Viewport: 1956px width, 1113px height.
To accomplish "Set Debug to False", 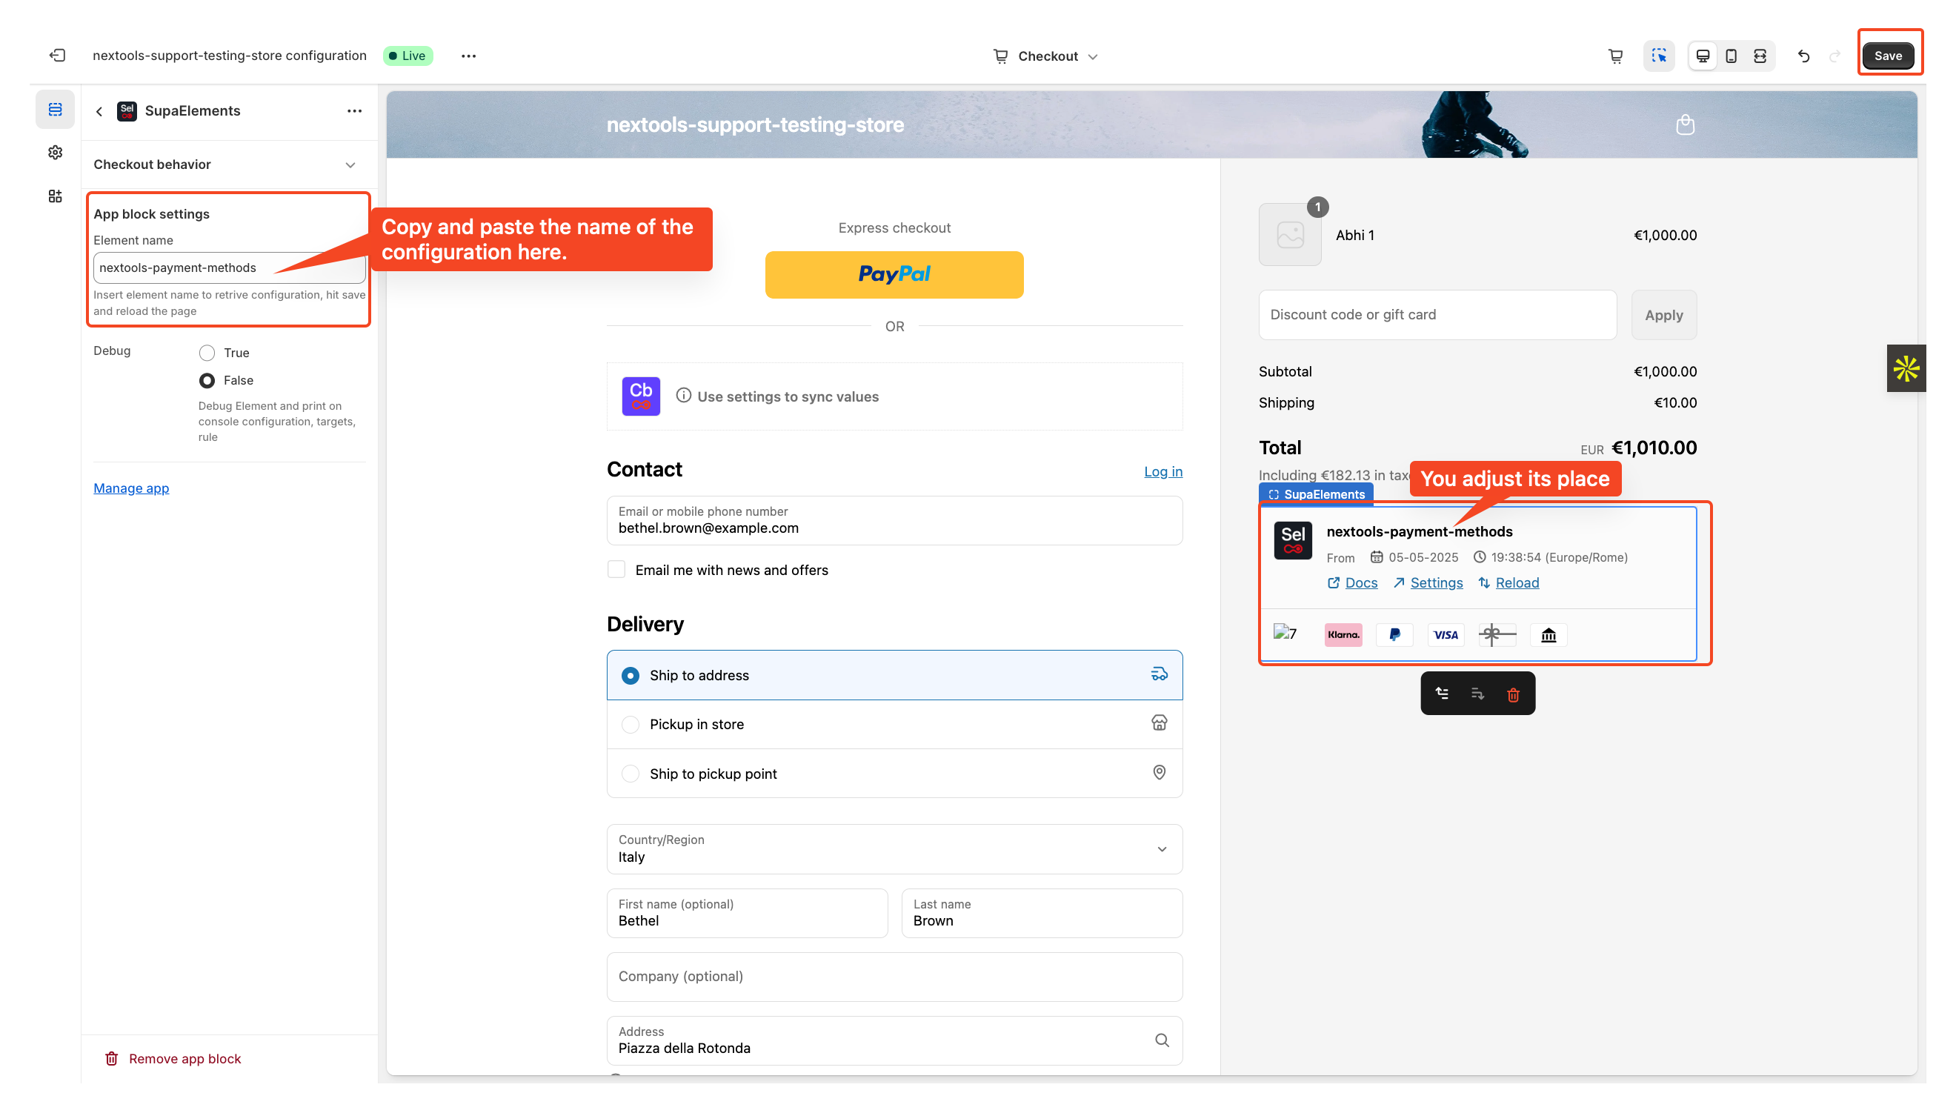I will tap(207, 381).
